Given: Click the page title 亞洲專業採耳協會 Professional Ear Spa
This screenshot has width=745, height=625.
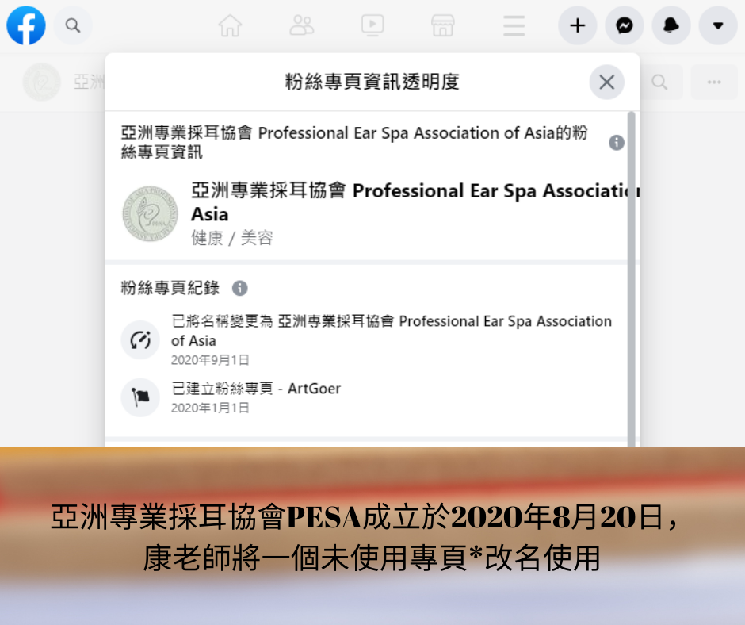Looking at the screenshot, I should point(415,202).
